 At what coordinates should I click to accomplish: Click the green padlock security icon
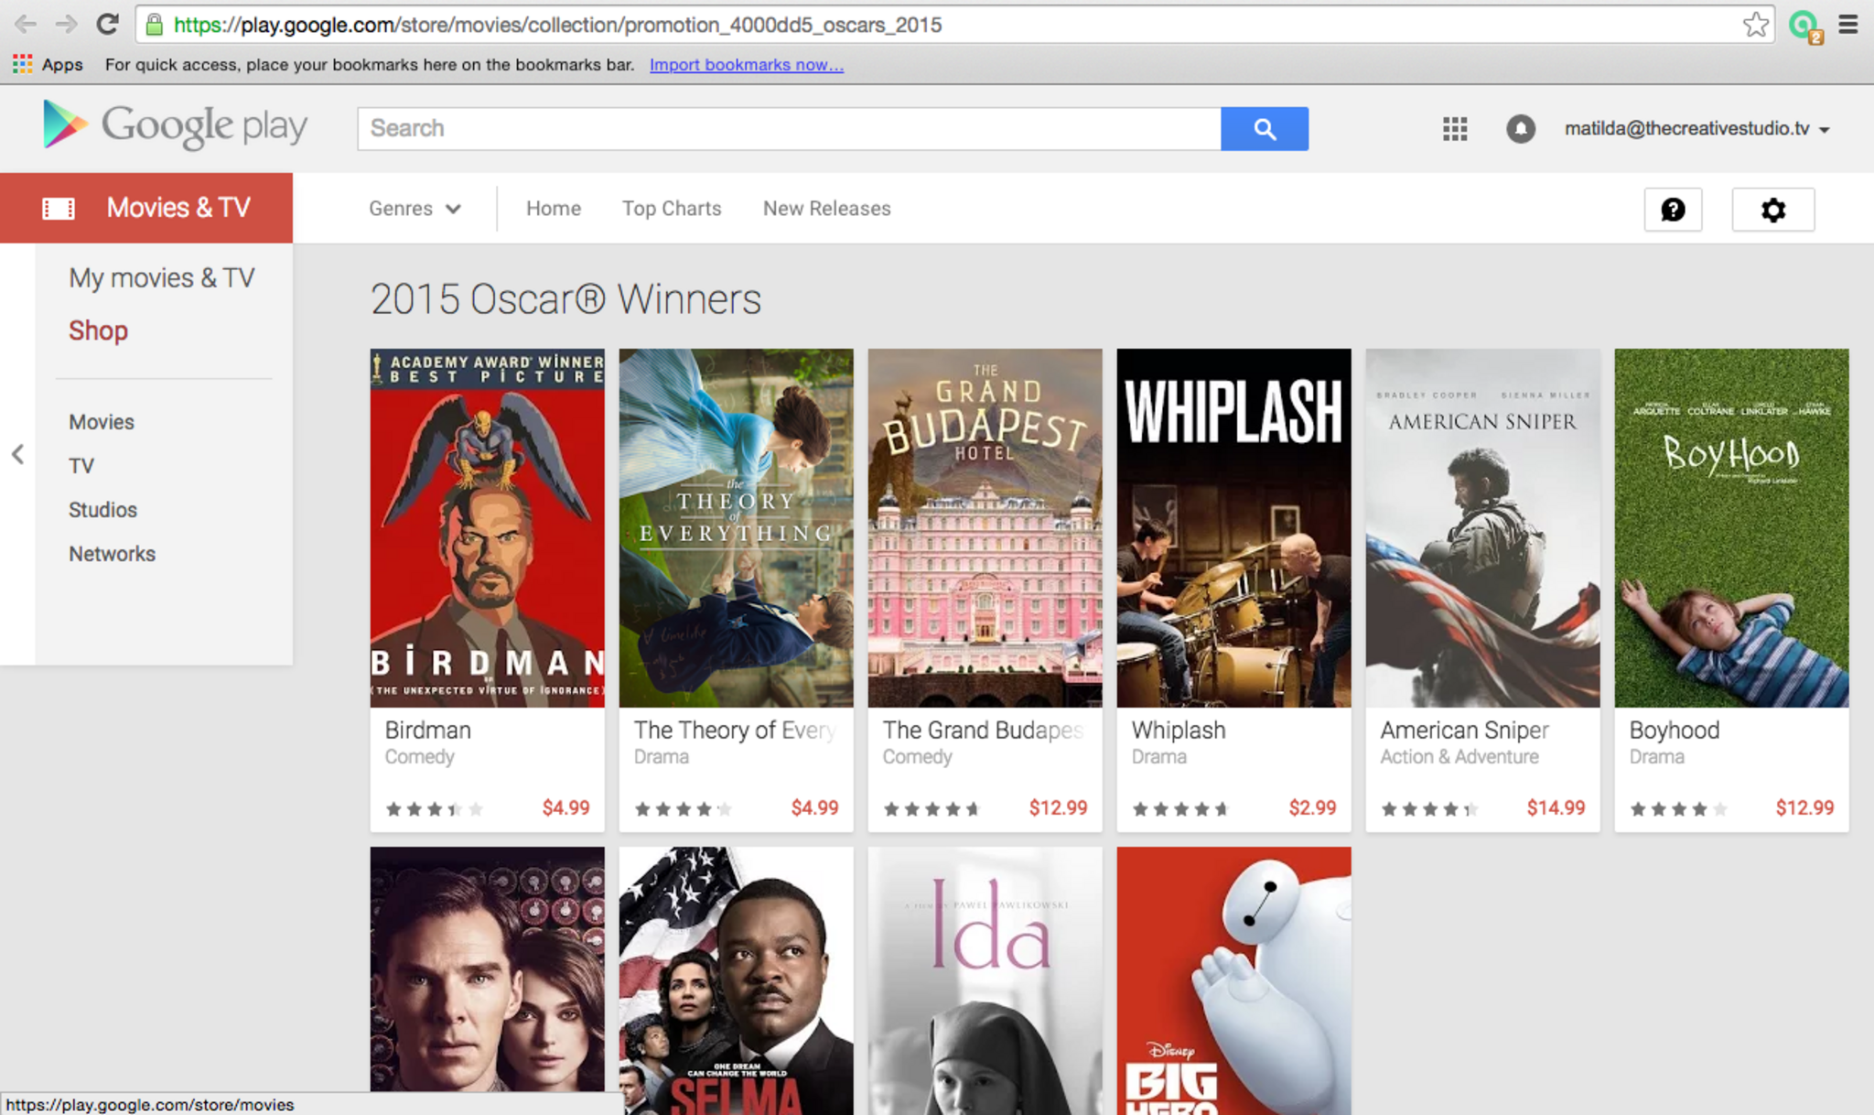coord(155,25)
